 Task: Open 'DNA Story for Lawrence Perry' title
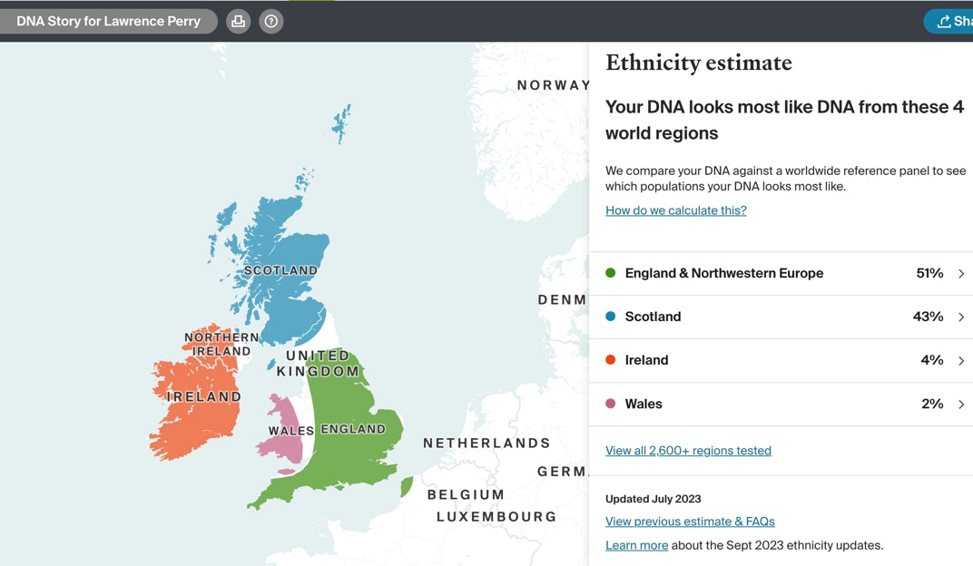(x=108, y=21)
